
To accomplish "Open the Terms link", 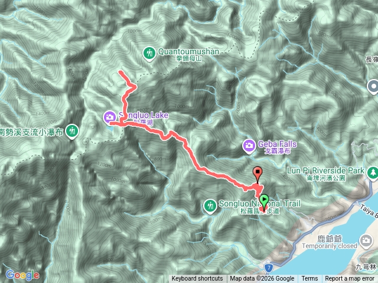I will click(309, 279).
